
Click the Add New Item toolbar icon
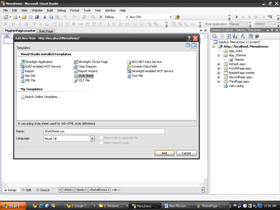tap(15, 17)
